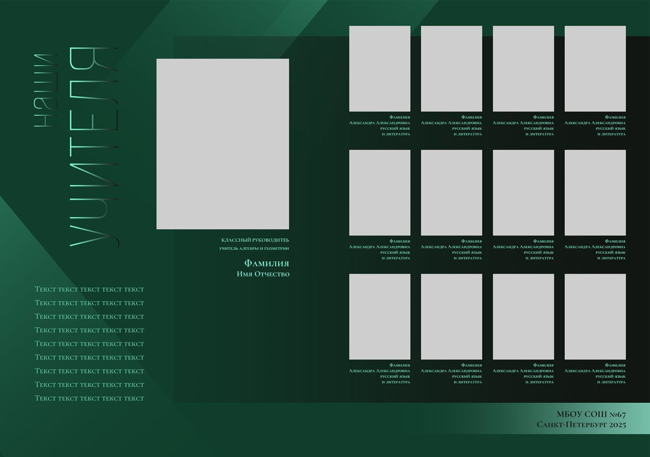Click the last photo placeholder in the top row
This screenshot has width=650, height=457.
point(595,69)
